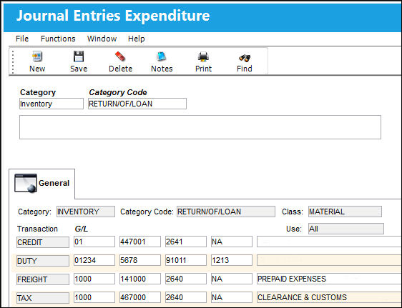Viewport: 402px width, 308px height.
Task: Select the TAX transaction field
Action: point(43,298)
